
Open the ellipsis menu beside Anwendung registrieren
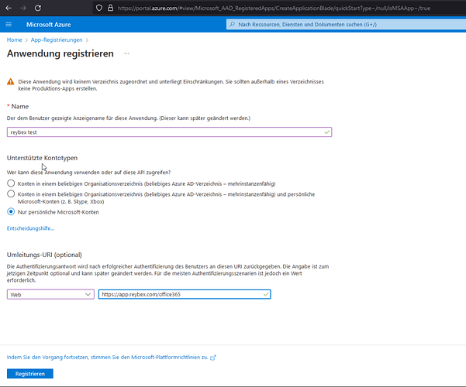[x=126, y=53]
